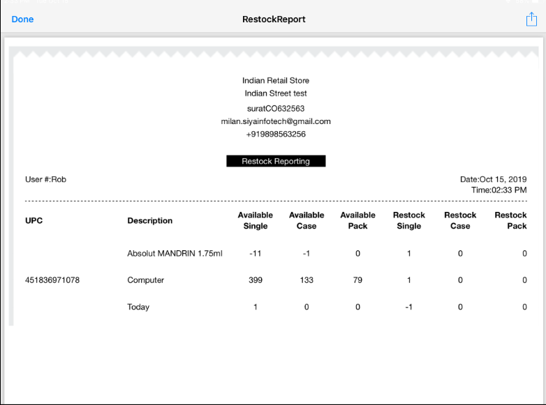Click the Description column header

[x=149, y=220]
